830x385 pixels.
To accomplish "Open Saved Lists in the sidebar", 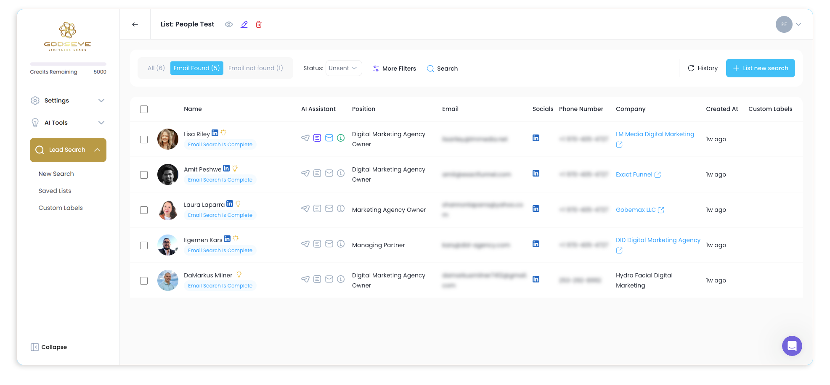I will click(x=55, y=191).
